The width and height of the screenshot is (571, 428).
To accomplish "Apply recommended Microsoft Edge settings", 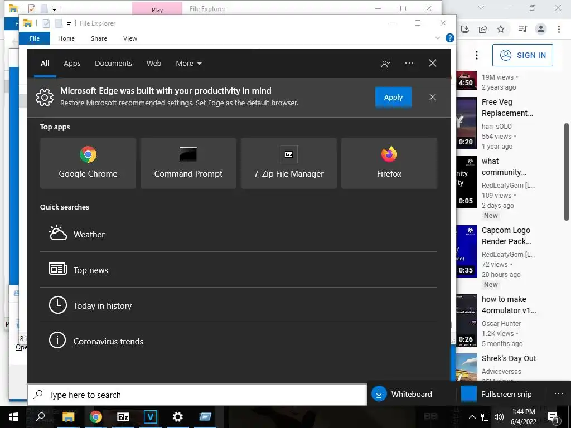I will point(393,97).
